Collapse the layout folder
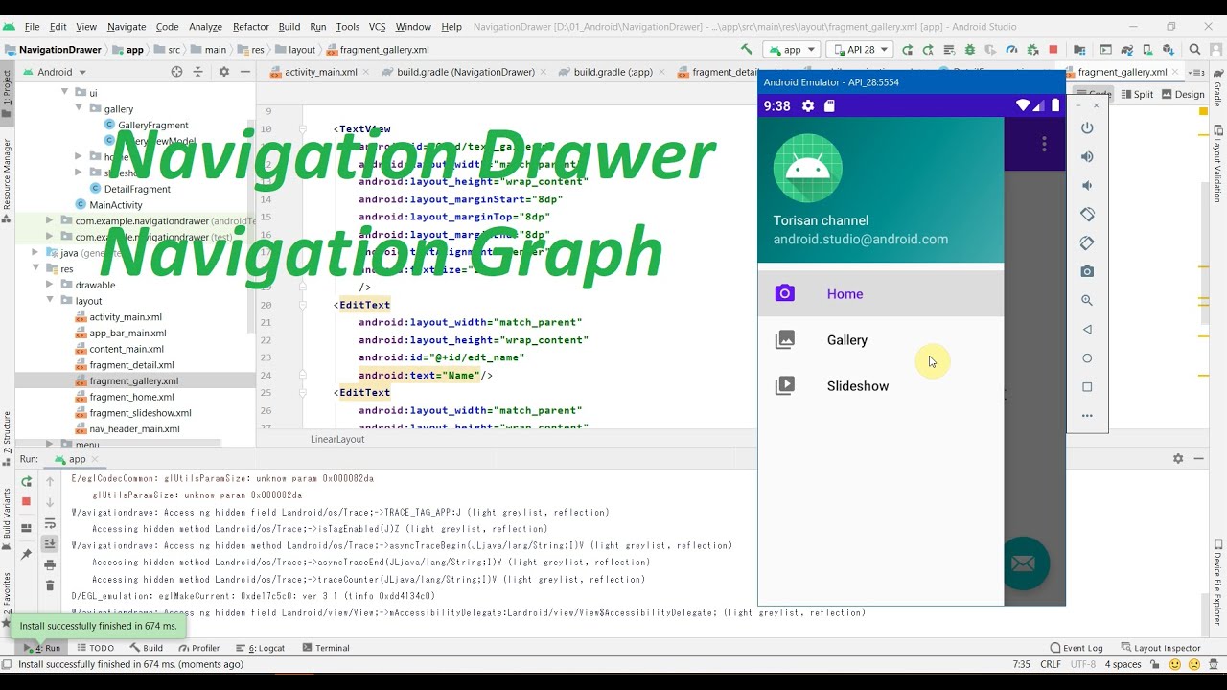The image size is (1227, 690). click(50, 300)
